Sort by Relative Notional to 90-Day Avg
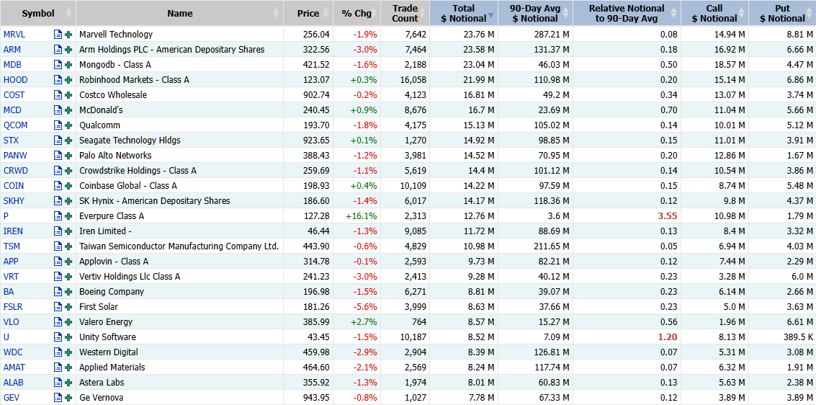The image size is (816, 405). pos(627,13)
